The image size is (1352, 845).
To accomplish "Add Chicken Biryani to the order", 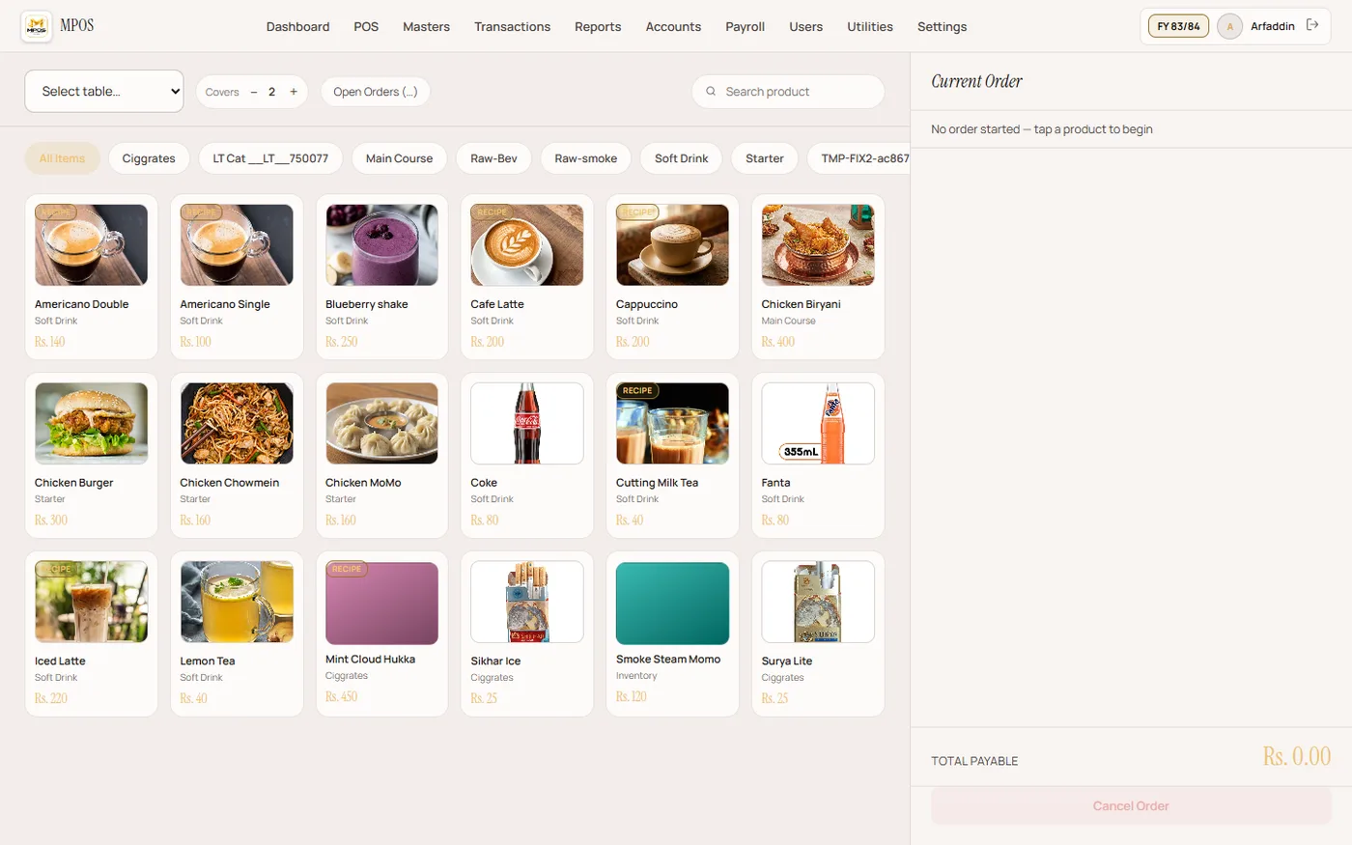I will [818, 277].
